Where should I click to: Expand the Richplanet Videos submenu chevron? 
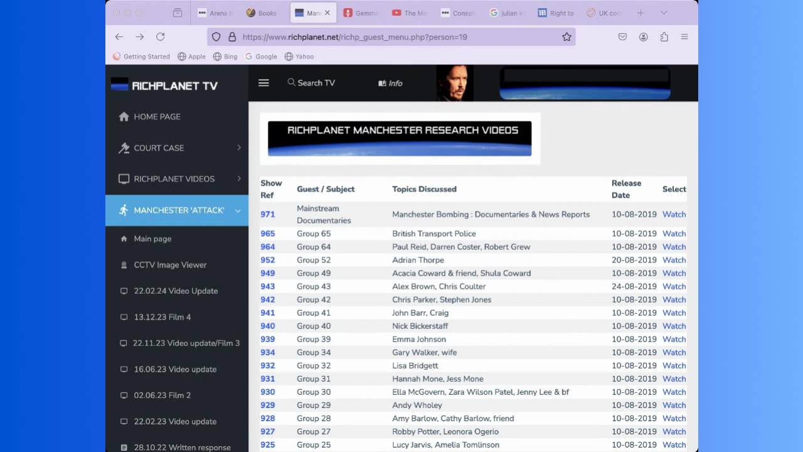[239, 178]
